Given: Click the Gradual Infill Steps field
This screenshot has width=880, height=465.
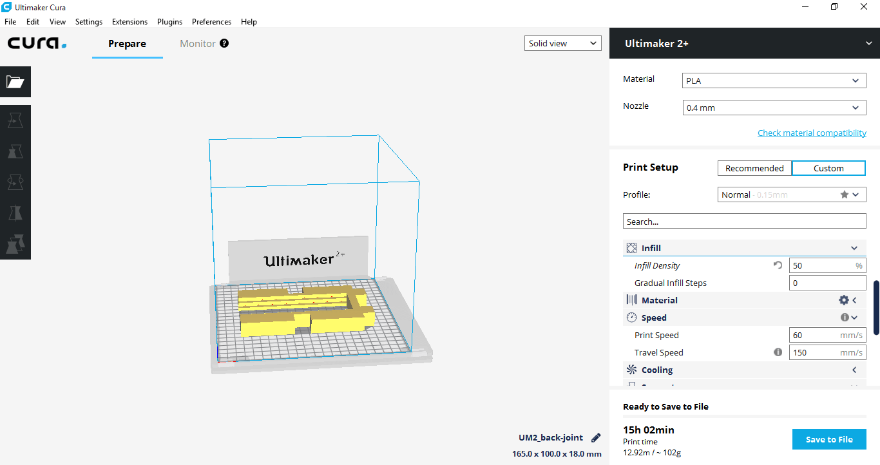Looking at the screenshot, I should click(x=827, y=283).
